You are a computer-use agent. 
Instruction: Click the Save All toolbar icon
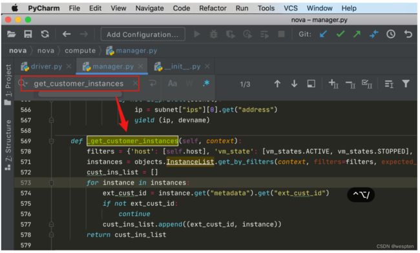point(28,34)
